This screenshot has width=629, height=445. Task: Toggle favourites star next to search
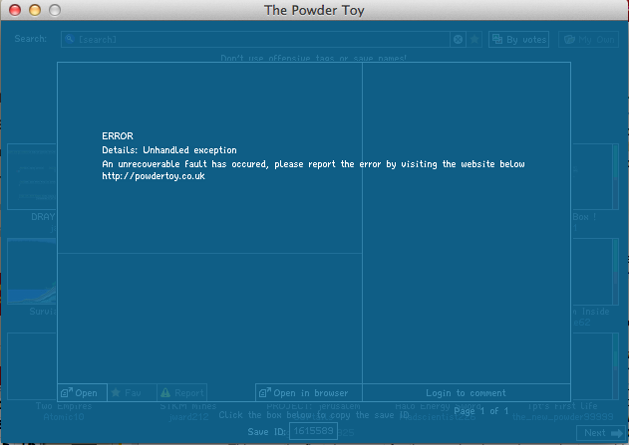pyautogui.click(x=474, y=39)
